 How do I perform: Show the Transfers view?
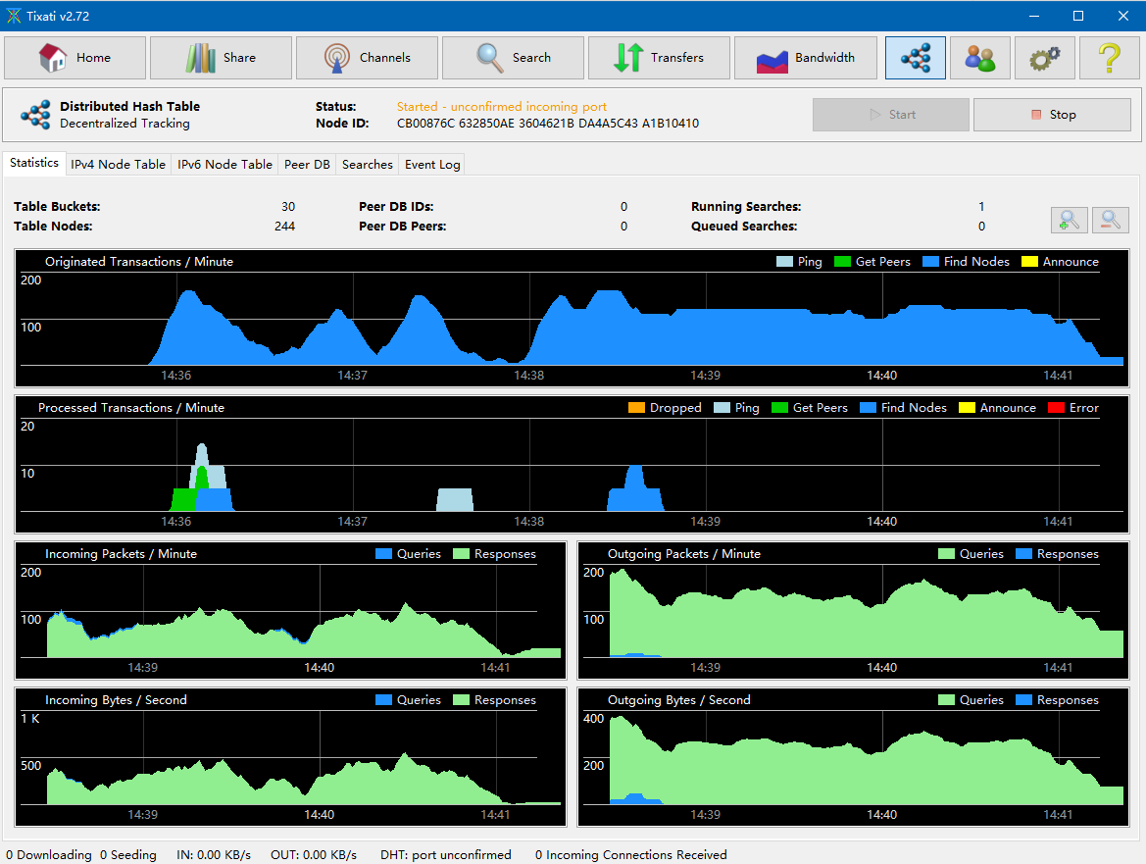[x=659, y=58]
